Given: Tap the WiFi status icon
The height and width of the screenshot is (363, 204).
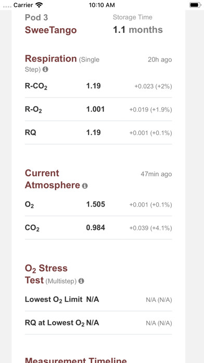Looking at the screenshot, I should click(40, 5).
